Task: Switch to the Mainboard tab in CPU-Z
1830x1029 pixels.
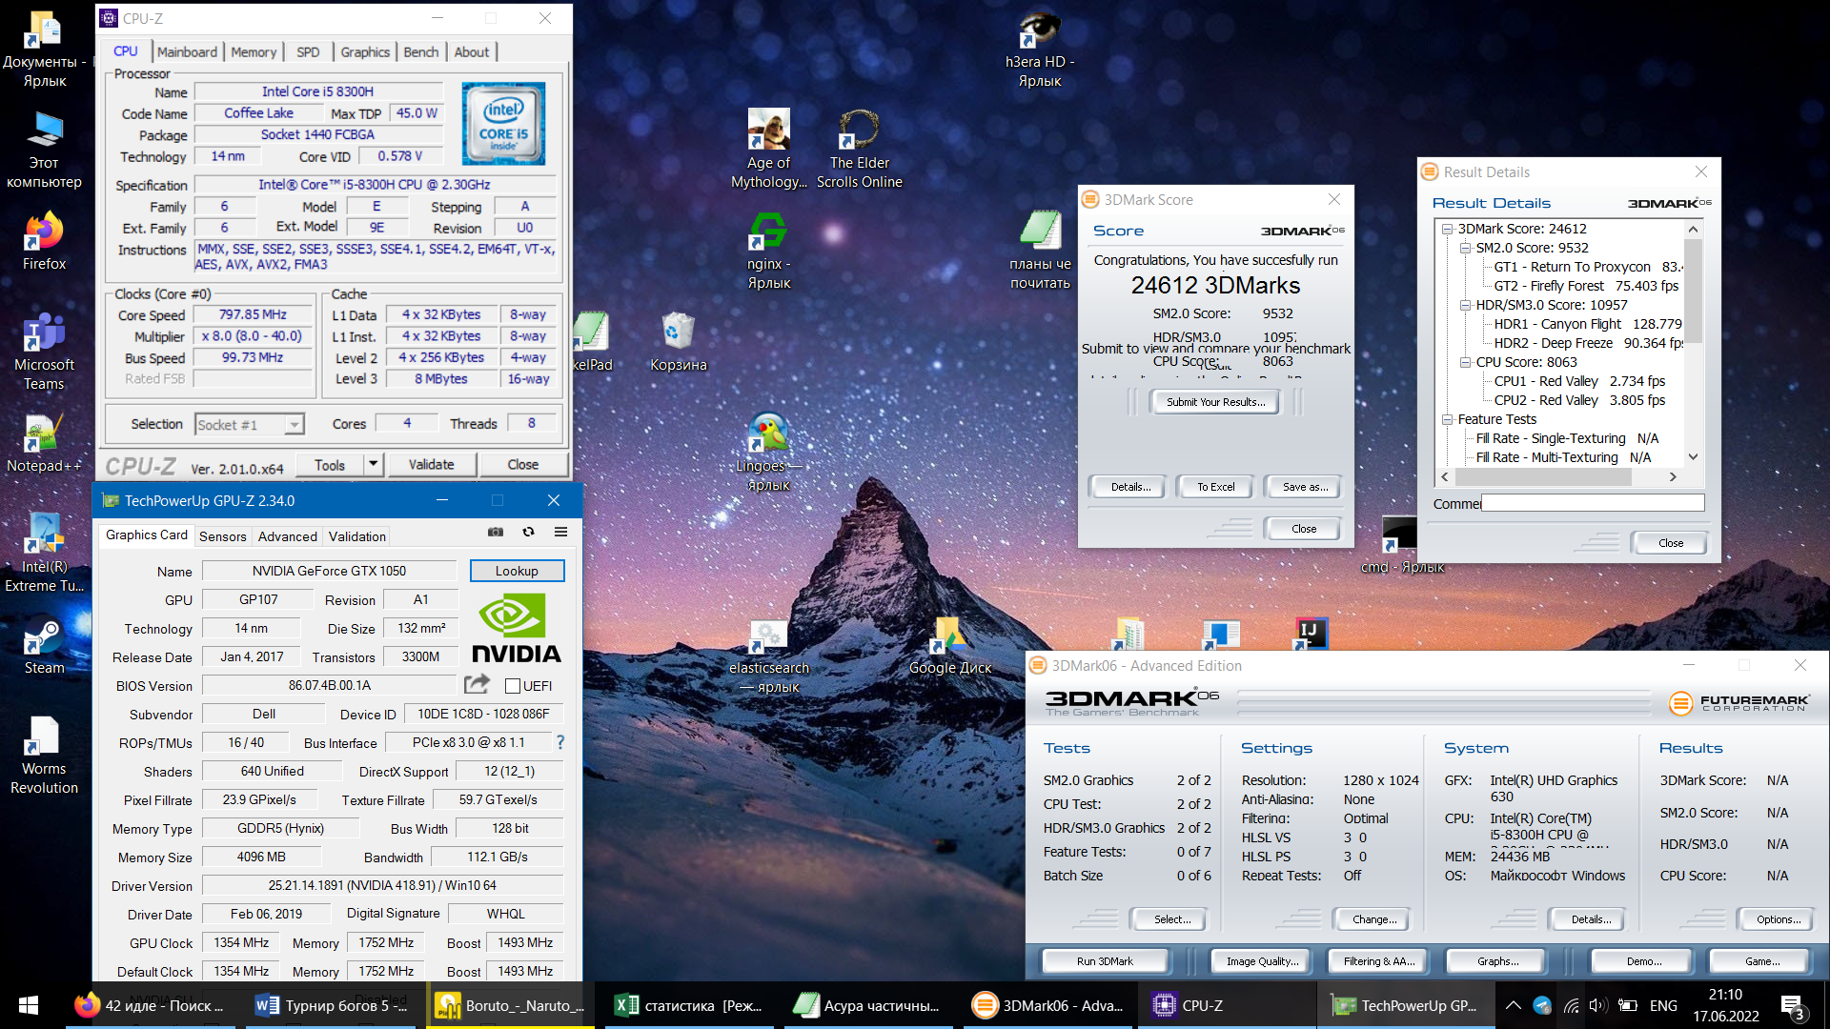Action: 187,51
